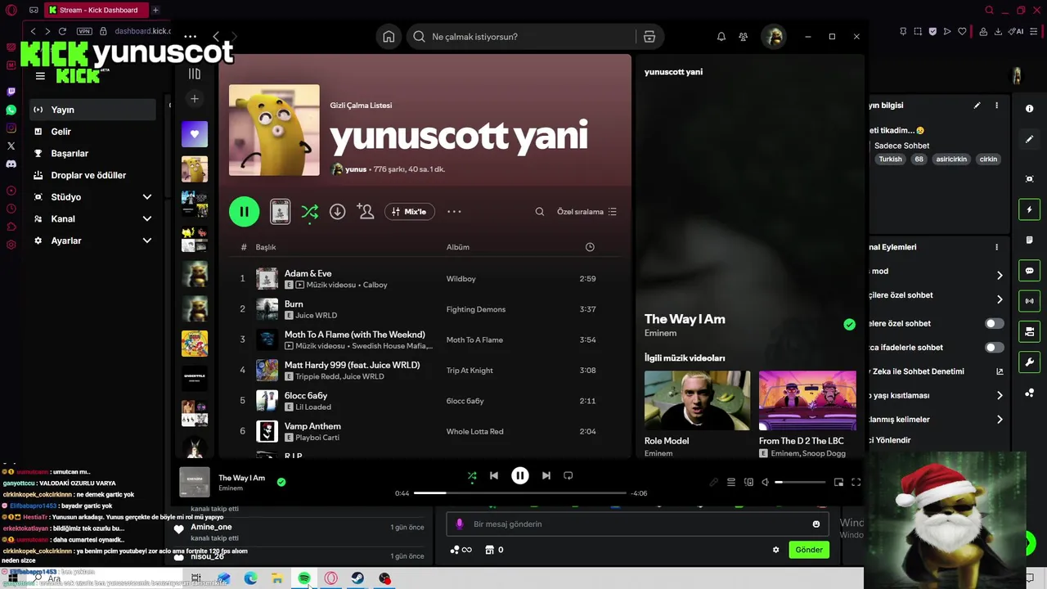Viewport: 1047px width, 589px height.
Task: Seek on the song progress bar
Action: tap(519, 493)
